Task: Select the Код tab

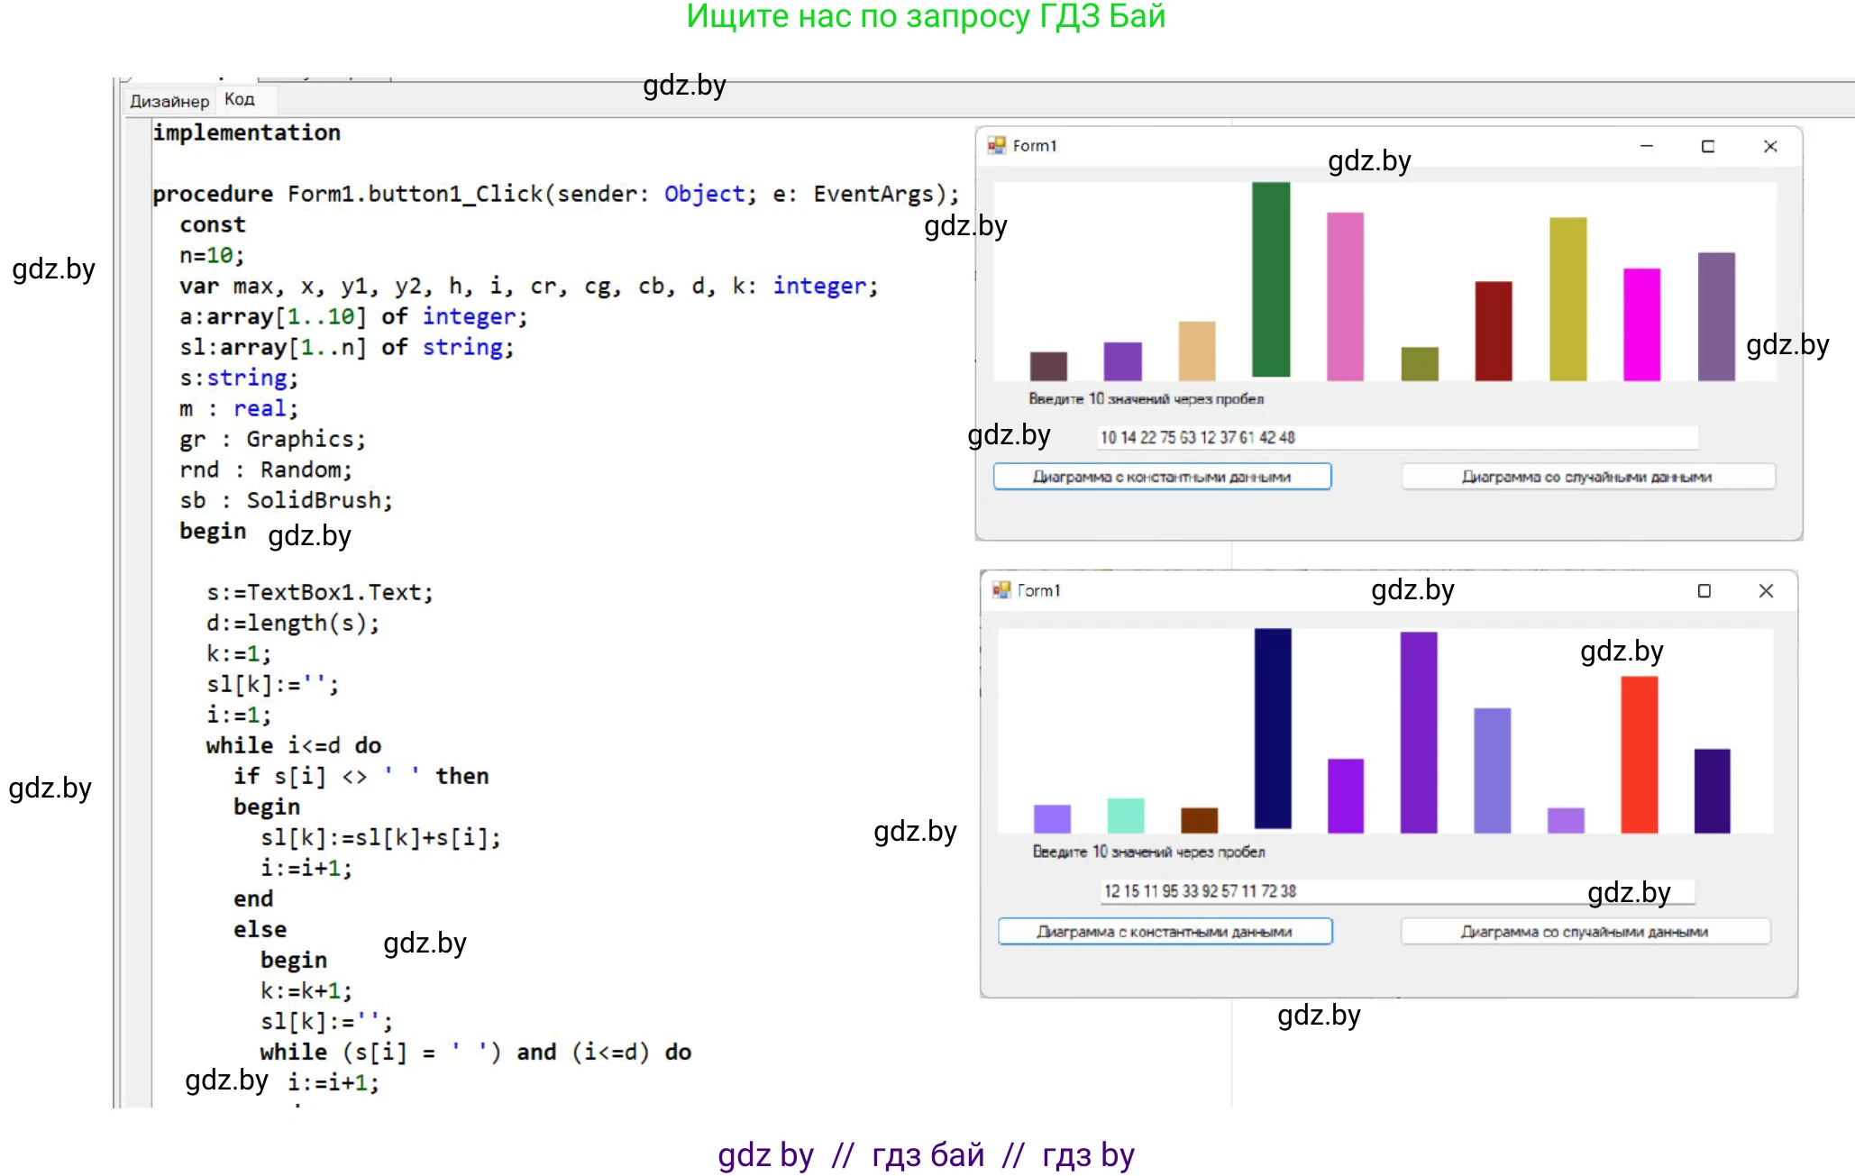Action: (x=240, y=99)
